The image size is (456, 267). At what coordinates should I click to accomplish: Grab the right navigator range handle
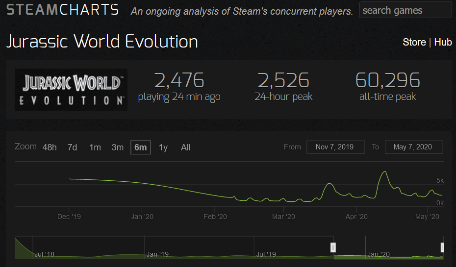[442, 247]
